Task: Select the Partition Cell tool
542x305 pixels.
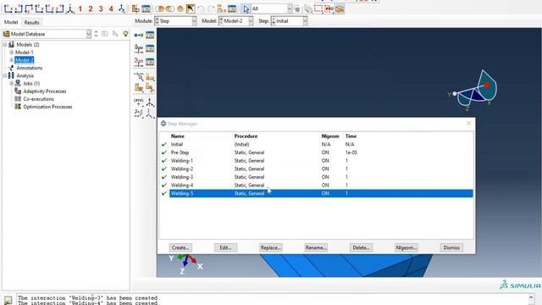Action: click(139, 88)
